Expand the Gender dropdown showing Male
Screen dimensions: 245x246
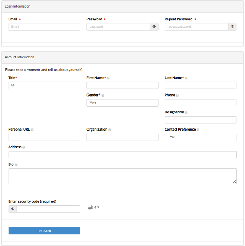pyautogui.click(x=122, y=103)
